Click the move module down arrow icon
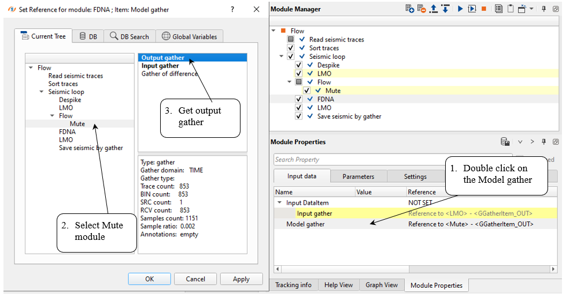Image resolution: width=566 pixels, height=297 pixels. coord(445,9)
